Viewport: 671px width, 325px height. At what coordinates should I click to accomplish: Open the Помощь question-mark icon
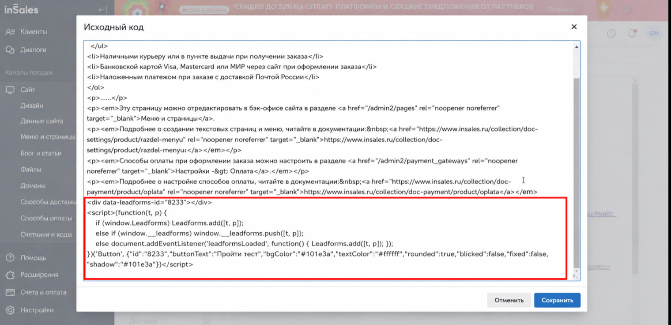(10, 258)
